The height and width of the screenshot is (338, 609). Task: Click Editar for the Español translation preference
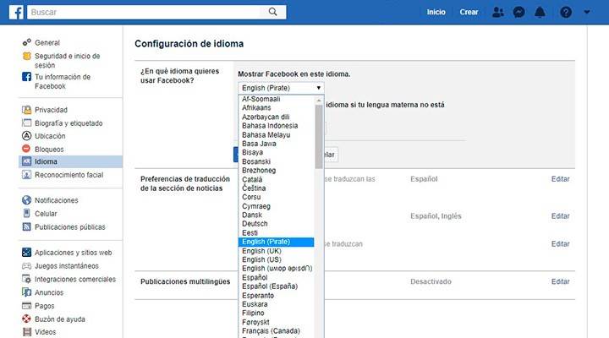(x=560, y=179)
